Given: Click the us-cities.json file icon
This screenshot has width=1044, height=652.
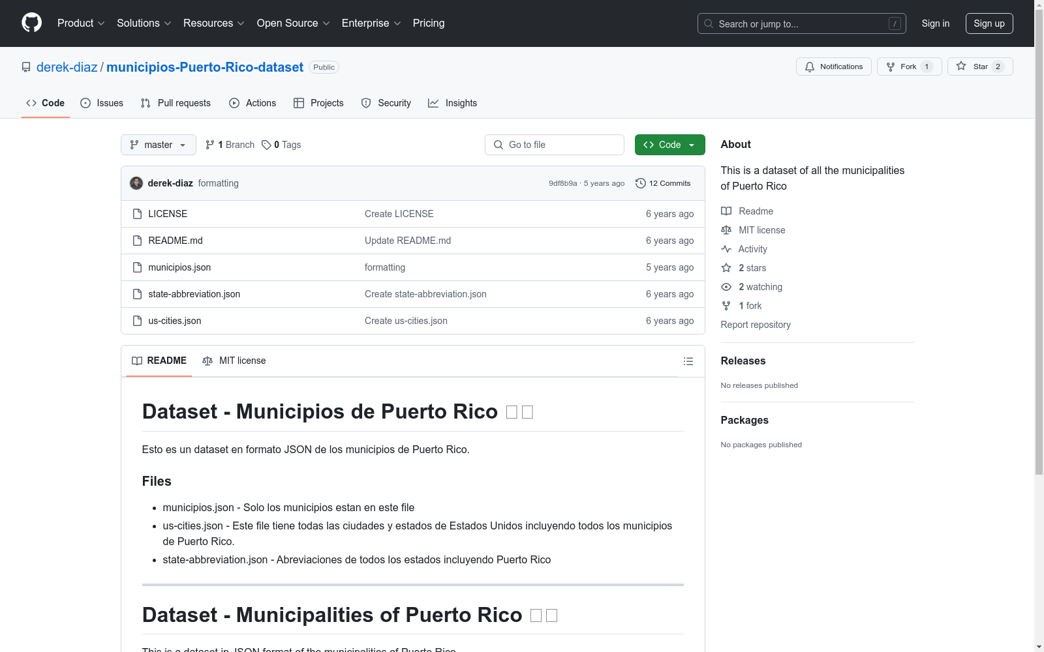Looking at the screenshot, I should pos(137,321).
